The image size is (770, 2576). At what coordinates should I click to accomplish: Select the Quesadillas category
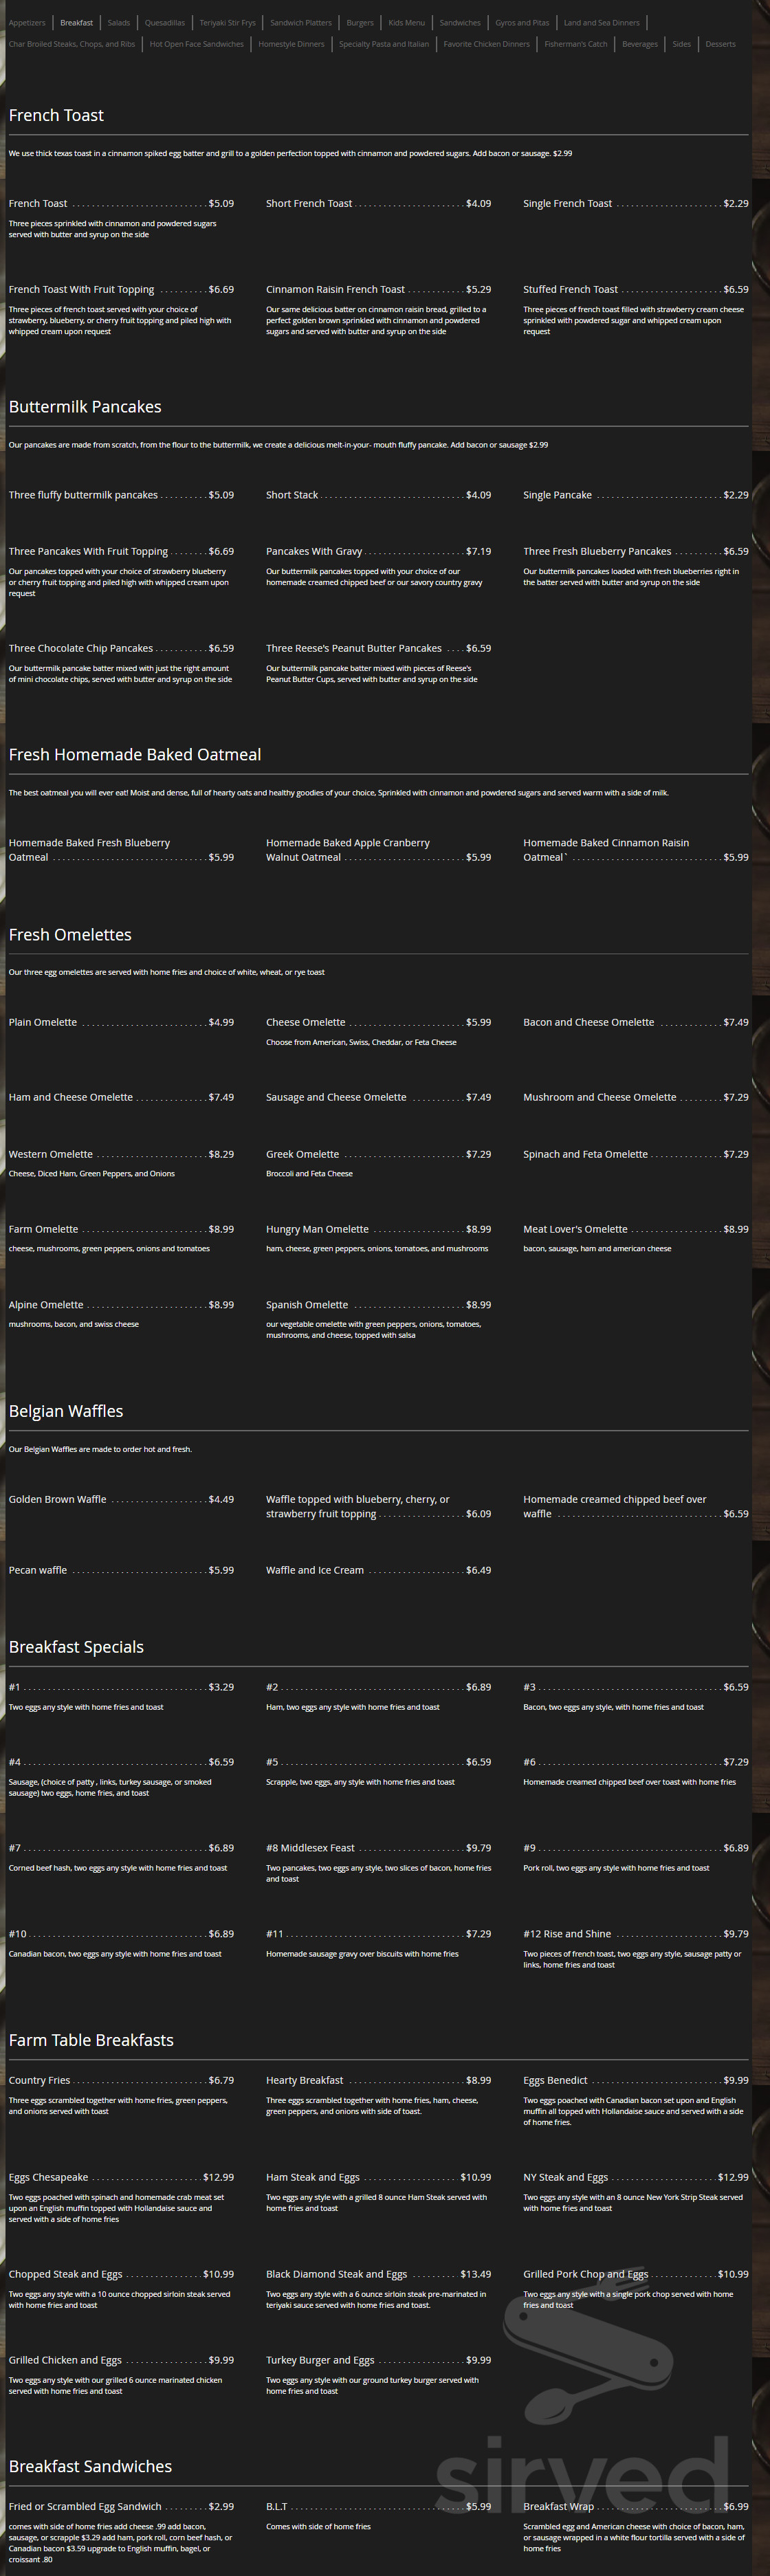(164, 22)
